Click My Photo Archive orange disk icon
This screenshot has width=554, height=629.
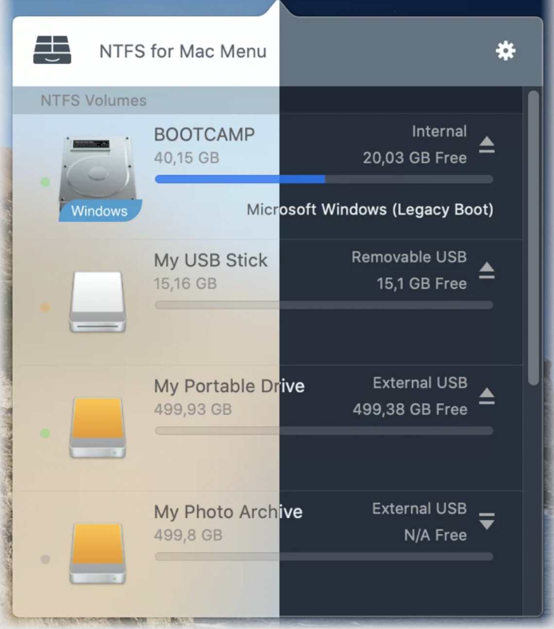point(98,553)
